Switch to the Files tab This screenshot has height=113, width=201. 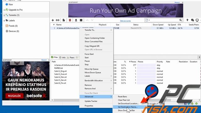click(x=54, y=57)
